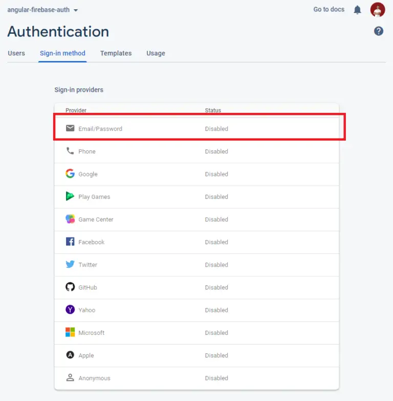The image size is (393, 401).
Task: Click the help question mark icon
Action: [379, 31]
